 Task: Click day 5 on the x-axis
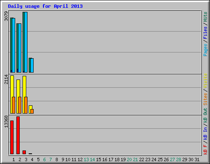pyautogui.click(x=38, y=159)
